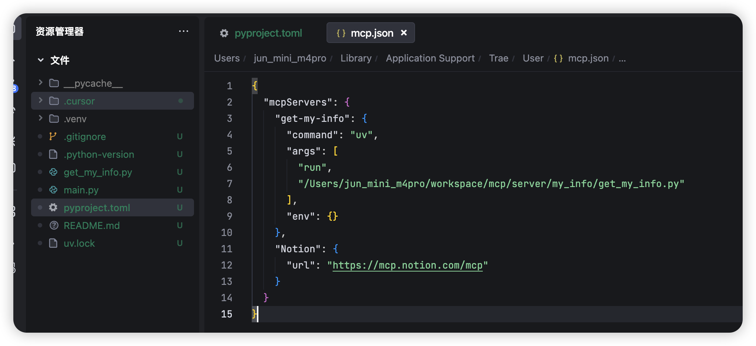The height and width of the screenshot is (346, 756).
Task: Click 'Application Support' in the breadcrumb path
Action: click(x=430, y=58)
